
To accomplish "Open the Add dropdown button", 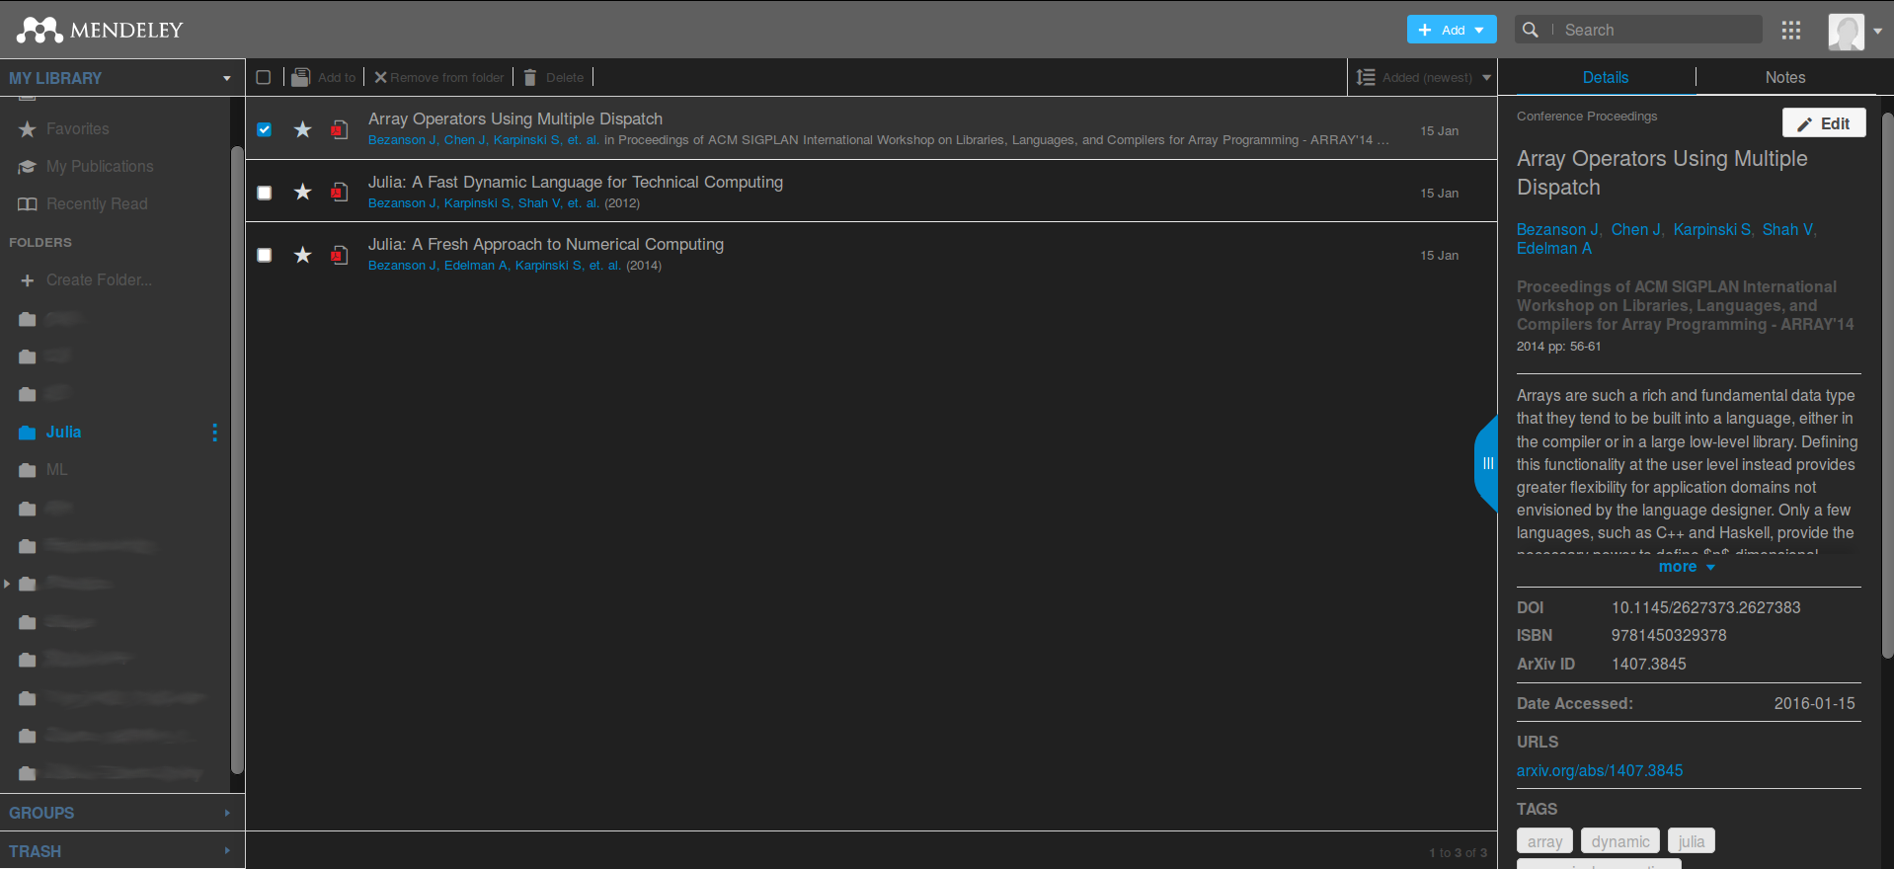I will [1452, 30].
